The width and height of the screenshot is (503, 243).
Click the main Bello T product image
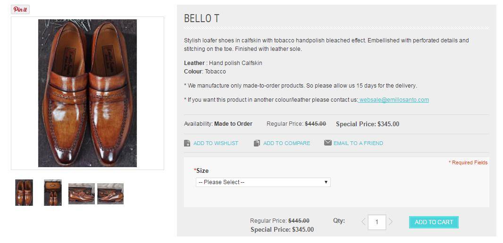pyautogui.click(x=88, y=93)
